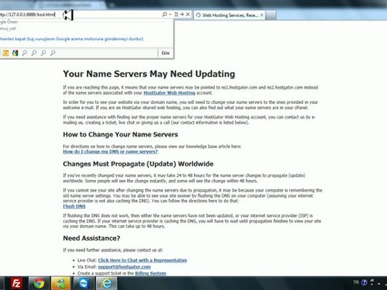
Task: Close the Web Hosting Services tab
Action: click(x=262, y=15)
